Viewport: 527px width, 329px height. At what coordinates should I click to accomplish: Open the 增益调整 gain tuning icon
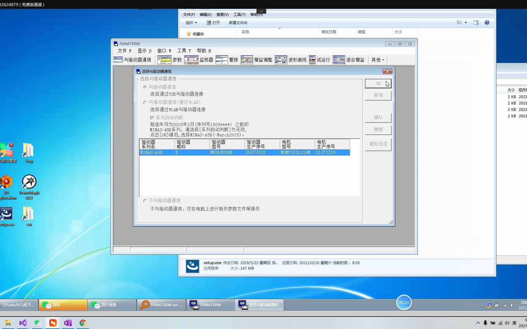(x=256, y=60)
